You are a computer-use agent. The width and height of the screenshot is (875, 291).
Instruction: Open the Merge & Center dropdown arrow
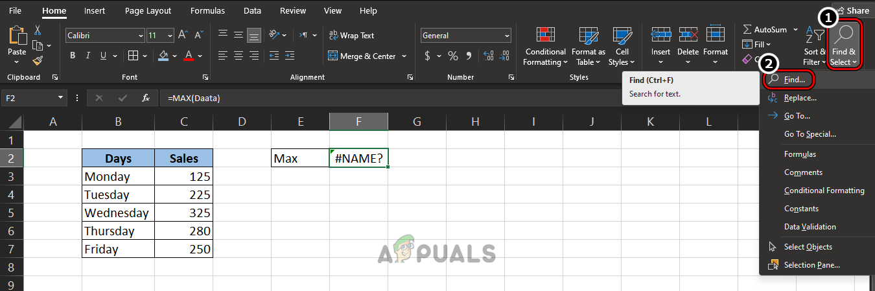404,56
